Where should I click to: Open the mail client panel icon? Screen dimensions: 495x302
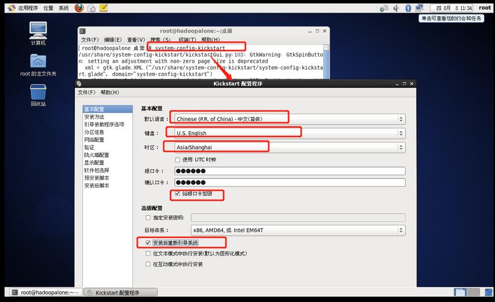click(91, 8)
